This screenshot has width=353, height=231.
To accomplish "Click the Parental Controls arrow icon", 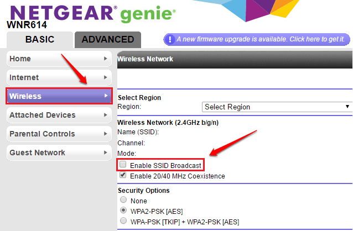I will [x=105, y=134].
